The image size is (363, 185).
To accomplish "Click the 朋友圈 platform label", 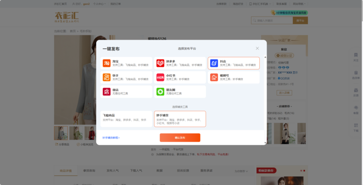I will click(171, 90).
